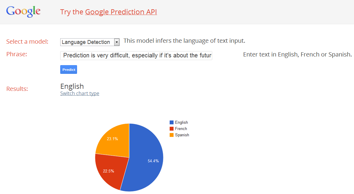Click the English legend label text

pyautogui.click(x=181, y=122)
